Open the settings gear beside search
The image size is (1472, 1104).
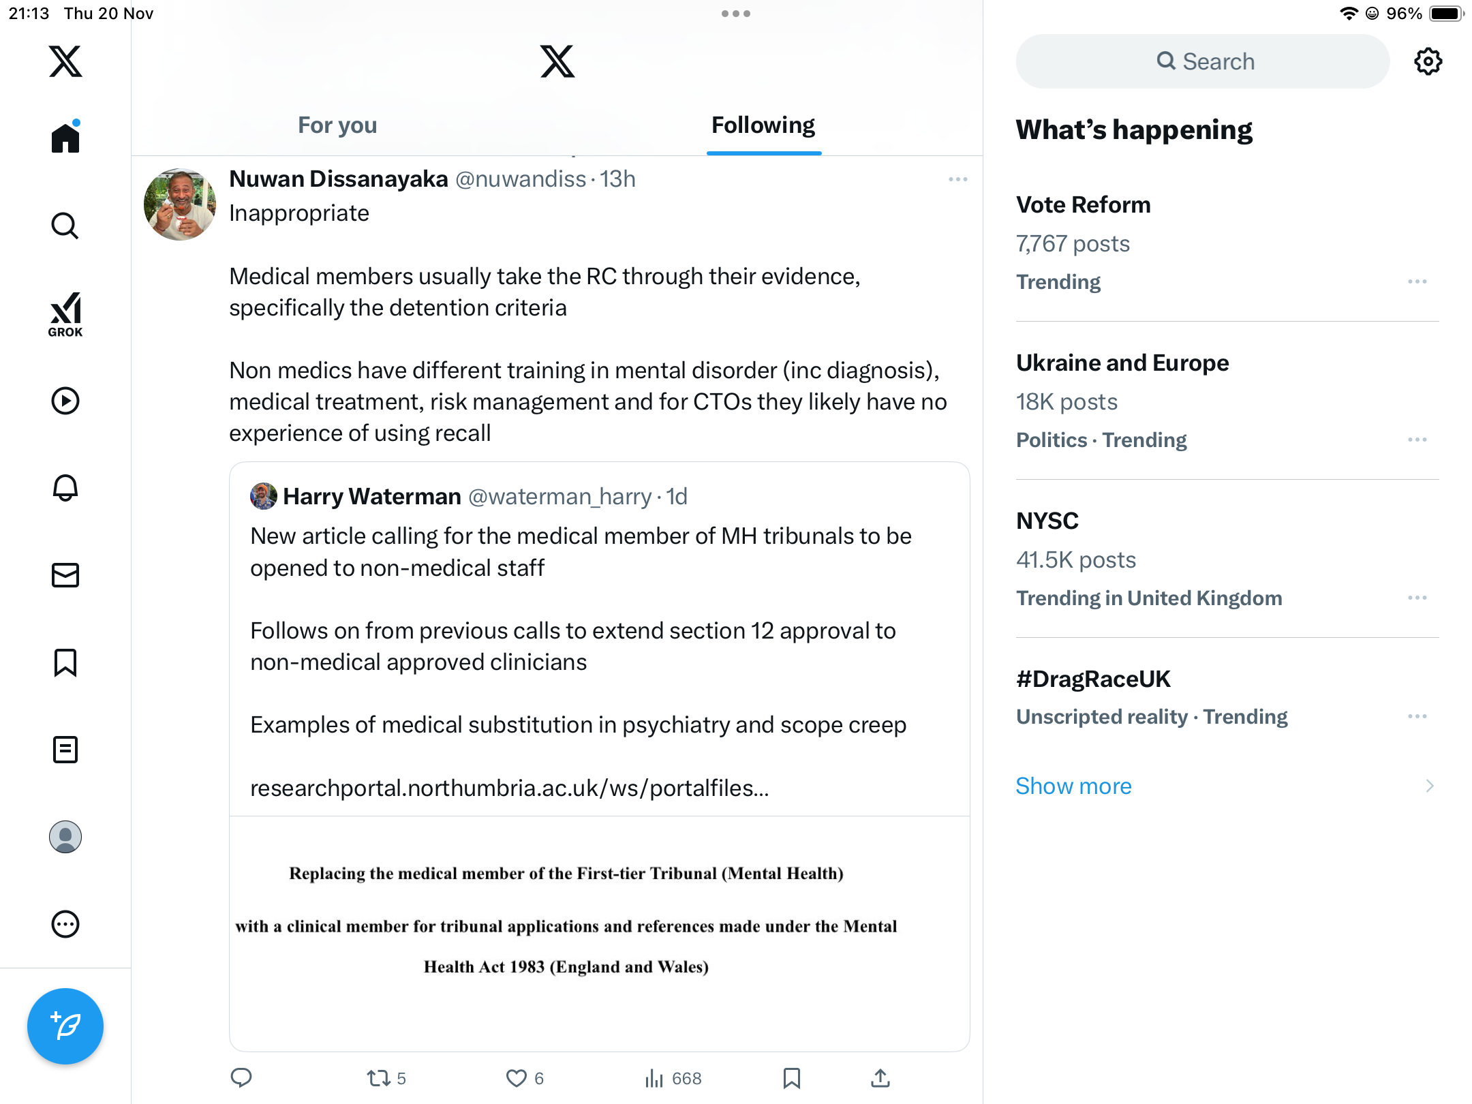pyautogui.click(x=1428, y=61)
